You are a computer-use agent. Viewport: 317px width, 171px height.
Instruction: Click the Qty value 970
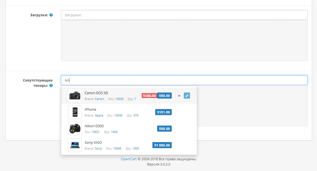click(136, 115)
